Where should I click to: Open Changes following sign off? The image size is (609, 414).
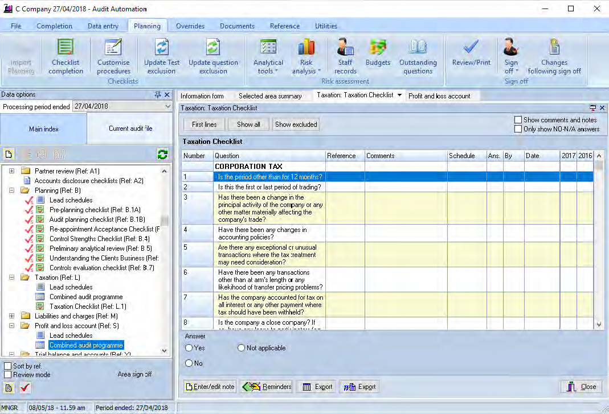click(554, 56)
